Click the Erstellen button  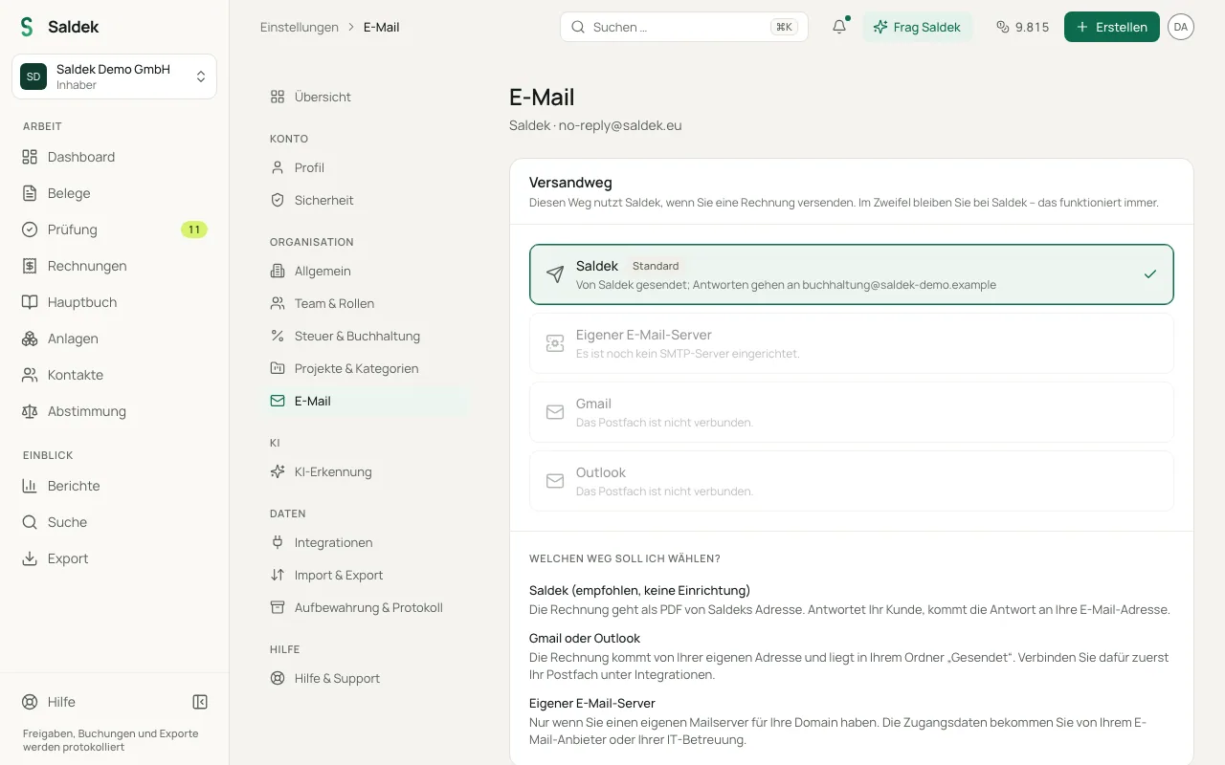1112,27
